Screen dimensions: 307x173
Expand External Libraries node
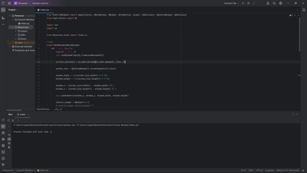coord(10,47)
